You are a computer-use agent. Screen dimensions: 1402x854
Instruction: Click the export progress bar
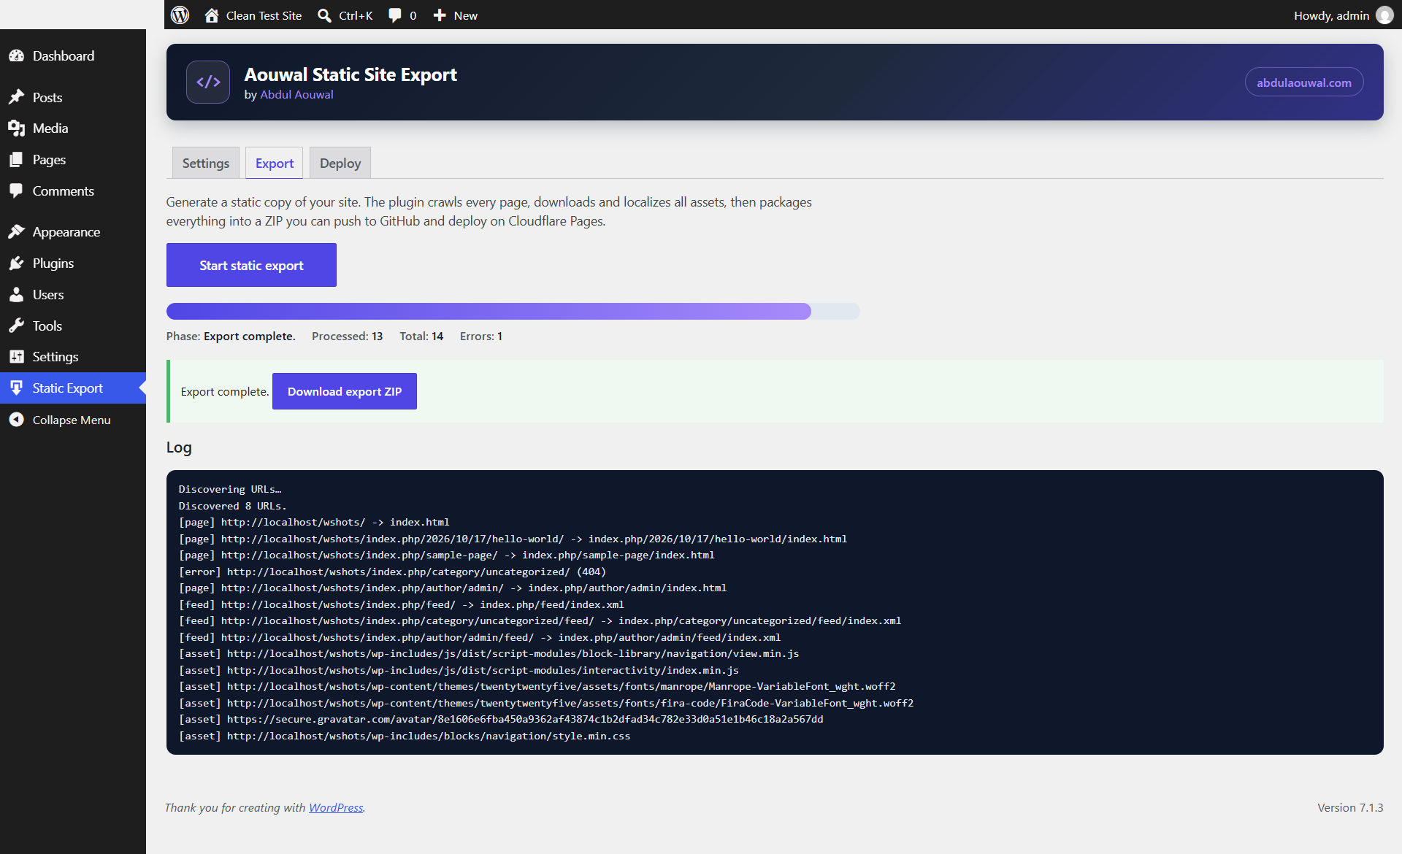513,311
